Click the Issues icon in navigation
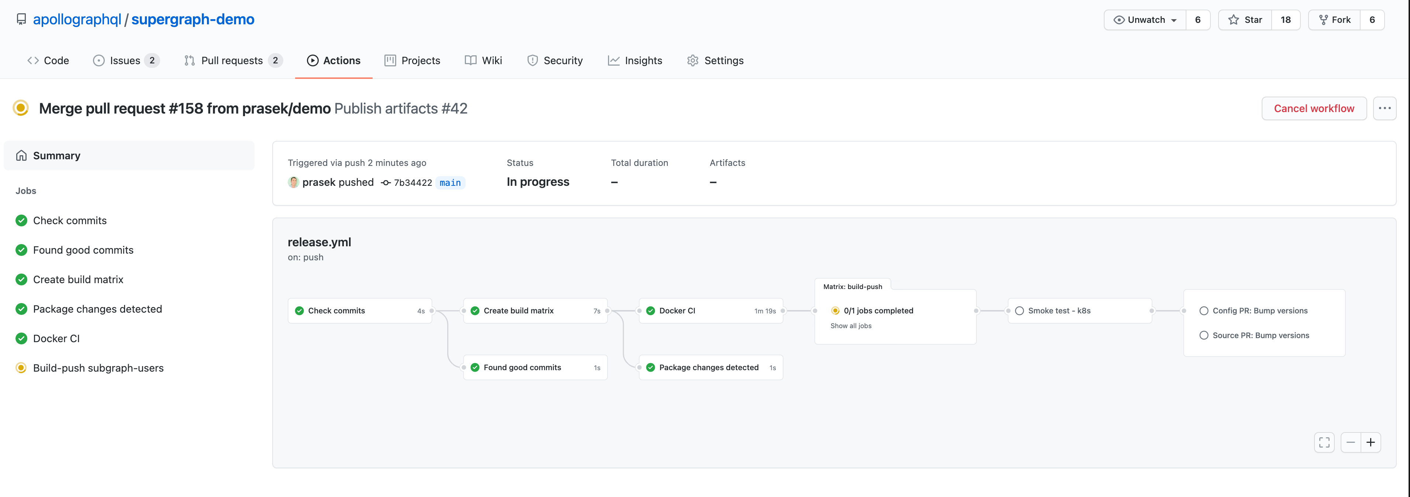 click(x=98, y=60)
